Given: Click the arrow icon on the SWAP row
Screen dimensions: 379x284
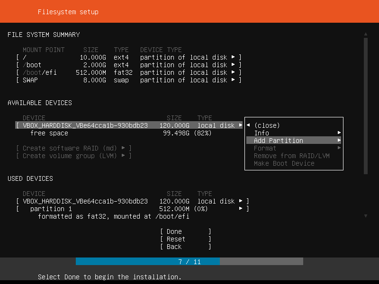Looking at the screenshot, I should pos(233,80).
